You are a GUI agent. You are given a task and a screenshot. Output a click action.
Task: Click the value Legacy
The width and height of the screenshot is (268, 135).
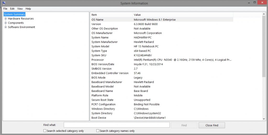(x=138, y=78)
